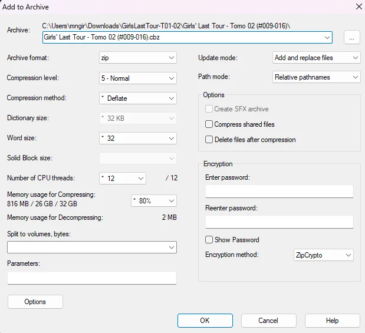
Task: Open the Path mode dropdown
Action: 316,77
